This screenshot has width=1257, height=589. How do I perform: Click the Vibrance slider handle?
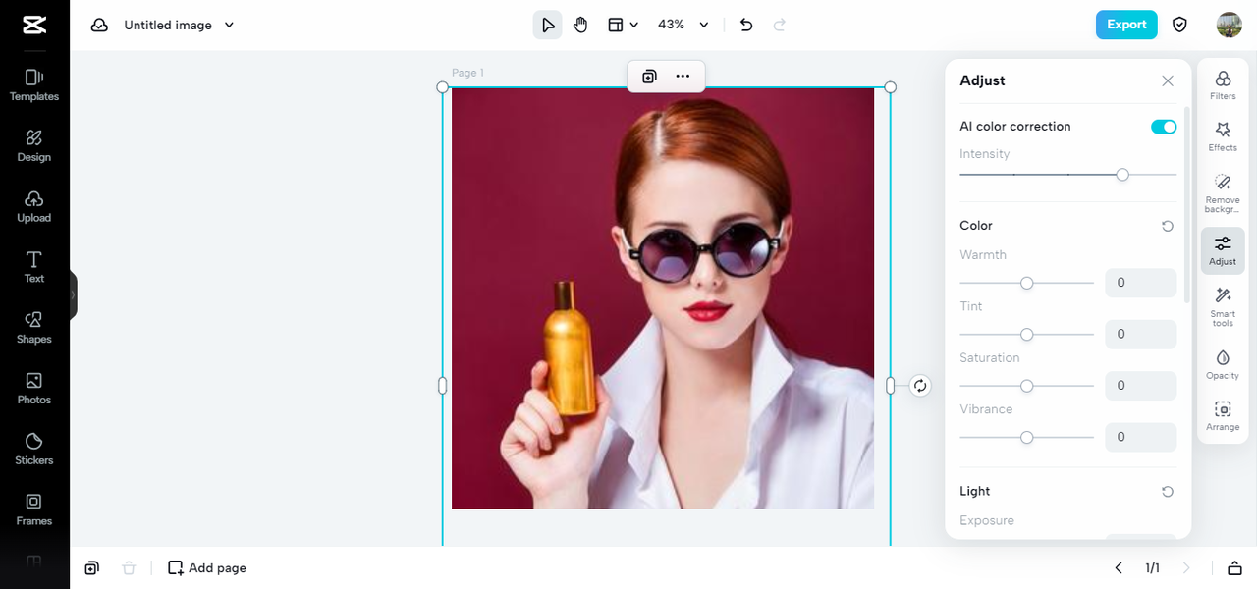click(x=1027, y=437)
